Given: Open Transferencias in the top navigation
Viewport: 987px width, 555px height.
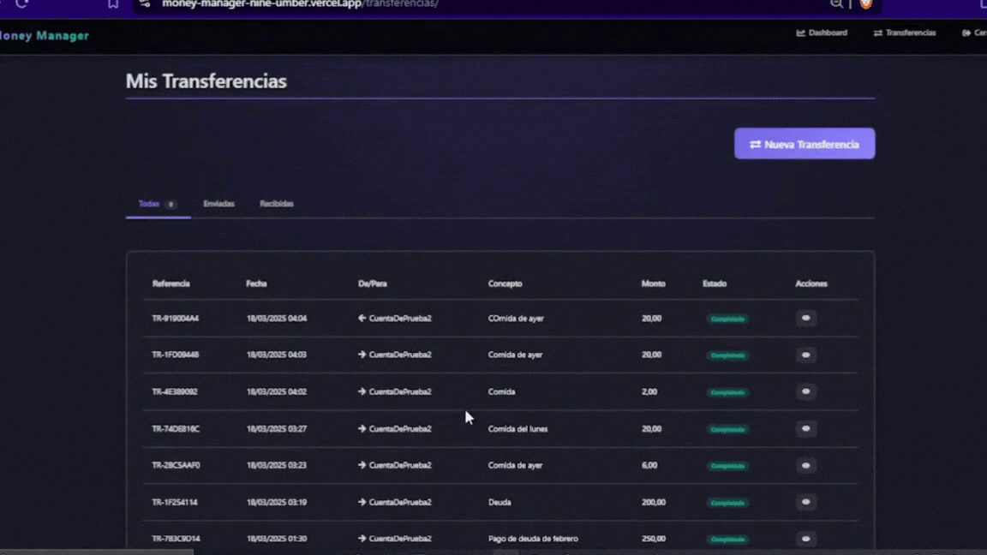Looking at the screenshot, I should [x=905, y=33].
